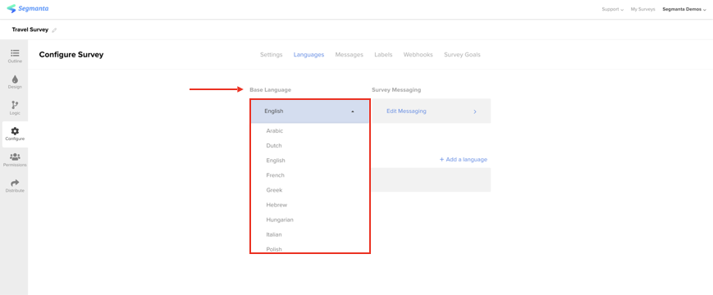Click the Edit Messaging chevron arrow
This screenshot has width=713, height=295.
[475, 111]
